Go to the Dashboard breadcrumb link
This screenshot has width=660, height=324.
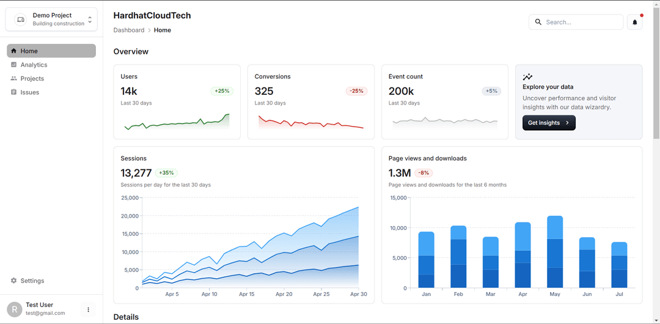coord(128,30)
